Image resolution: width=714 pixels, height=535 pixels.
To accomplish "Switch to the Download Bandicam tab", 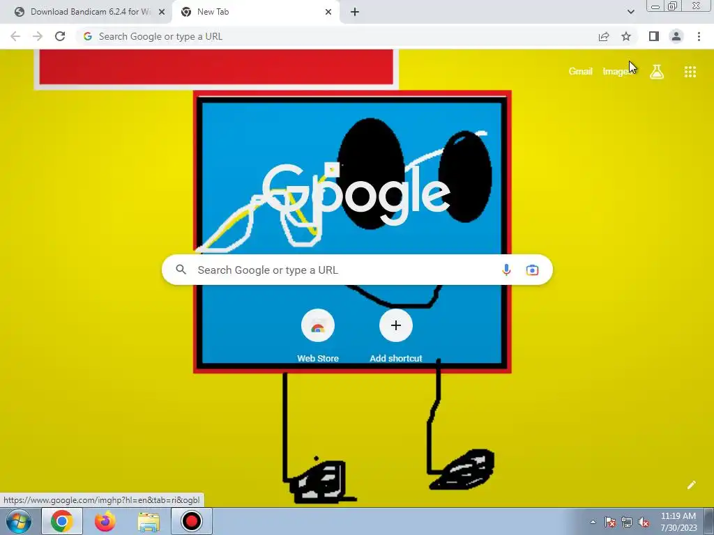I will tap(86, 12).
